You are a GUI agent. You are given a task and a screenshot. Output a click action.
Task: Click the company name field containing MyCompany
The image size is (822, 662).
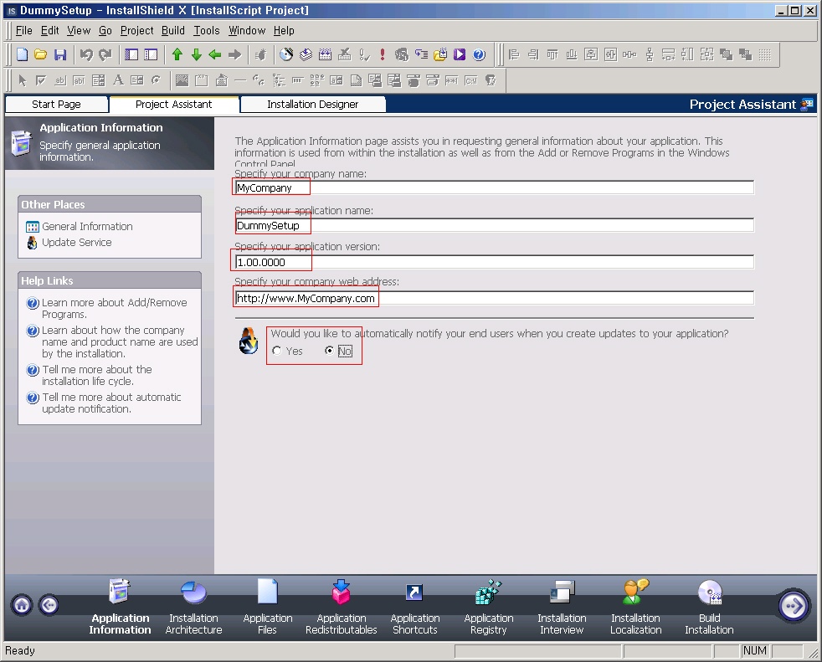[495, 187]
